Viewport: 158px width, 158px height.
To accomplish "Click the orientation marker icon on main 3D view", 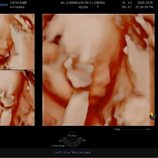I will coord(153,116).
